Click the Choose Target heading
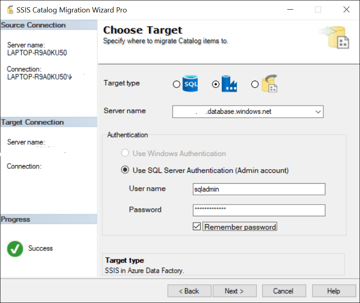This screenshot has width=360, height=303. (143, 30)
